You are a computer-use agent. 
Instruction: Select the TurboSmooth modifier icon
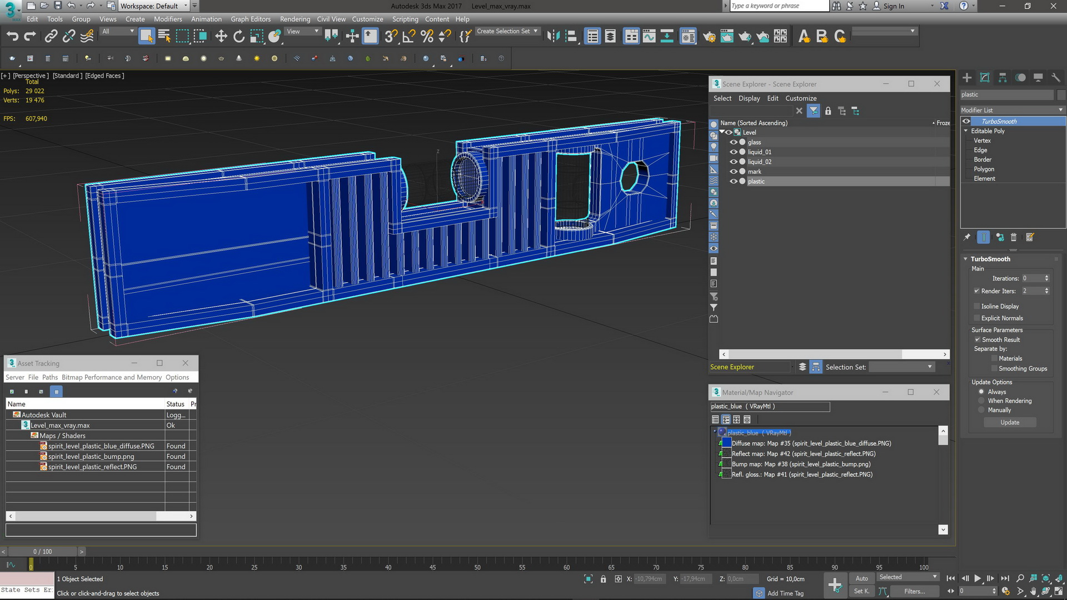pyautogui.click(x=966, y=121)
